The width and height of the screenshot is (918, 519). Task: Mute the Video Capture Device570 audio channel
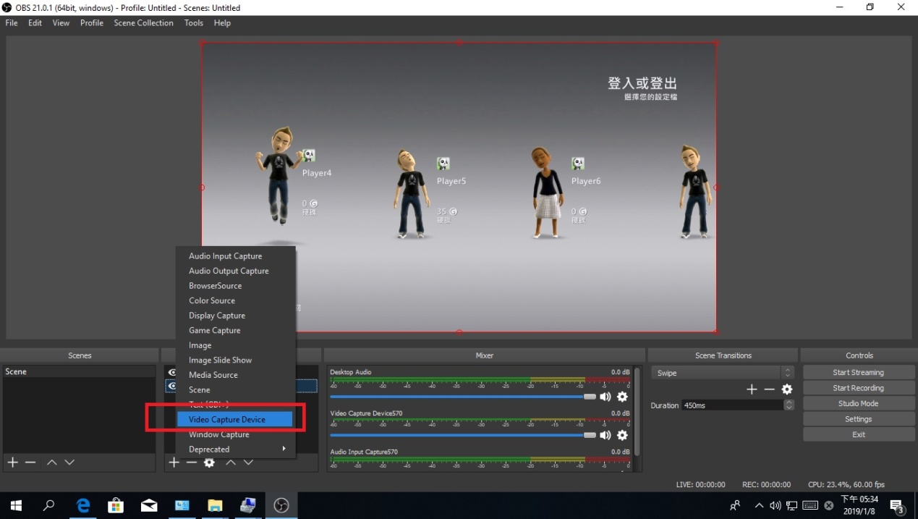coord(605,435)
